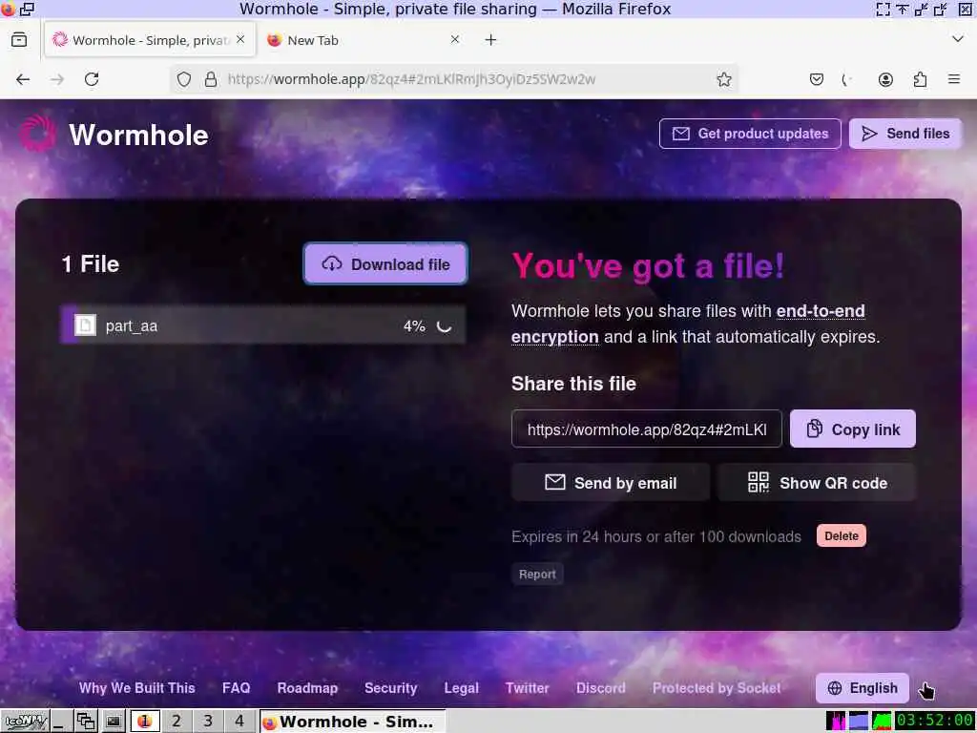Image resolution: width=977 pixels, height=733 pixels.
Task: Click Send by email button
Action: point(611,482)
